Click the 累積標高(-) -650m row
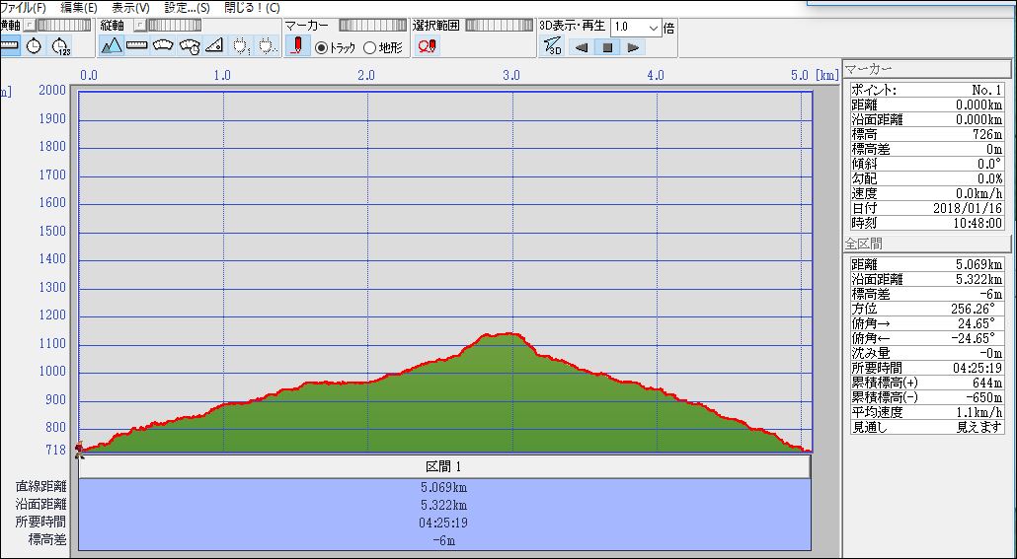1017x559 pixels. point(927,397)
